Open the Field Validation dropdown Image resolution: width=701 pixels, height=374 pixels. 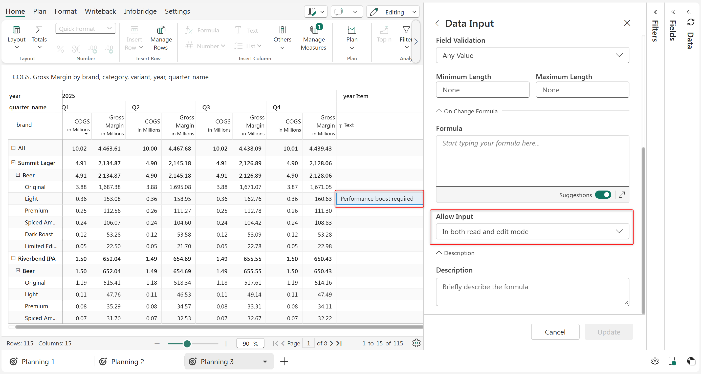pyautogui.click(x=532, y=55)
